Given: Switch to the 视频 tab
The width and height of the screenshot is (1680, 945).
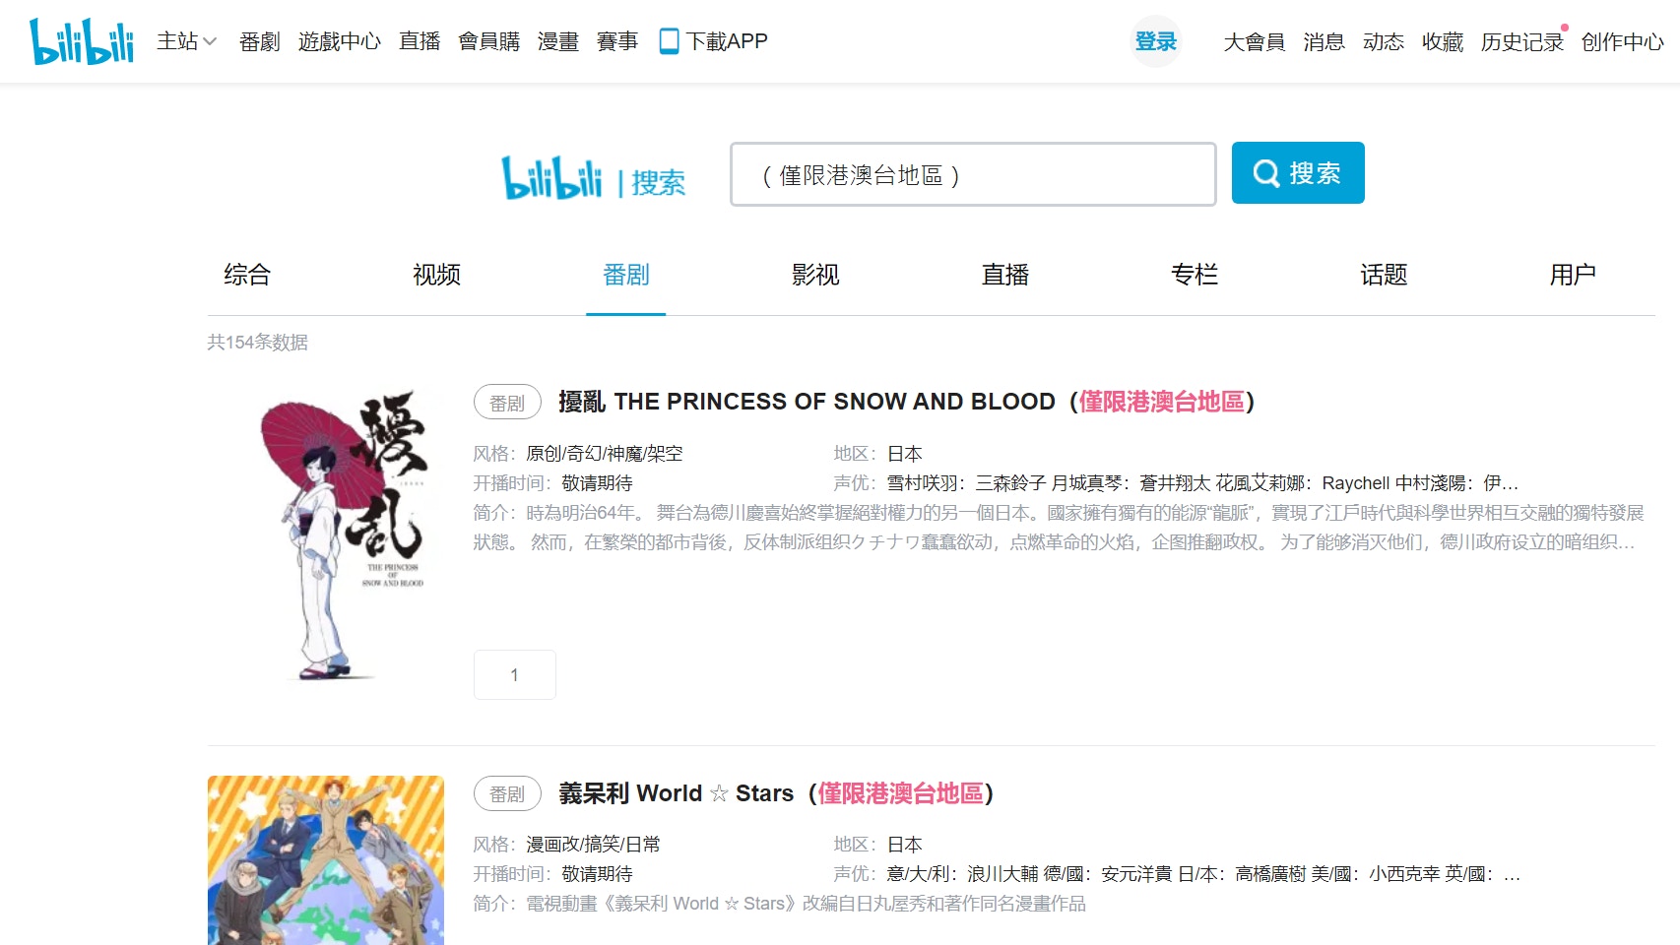Looking at the screenshot, I should 436,275.
